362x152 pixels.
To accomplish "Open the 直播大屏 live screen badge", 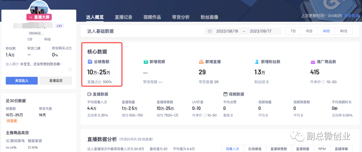I will pos(39,17).
